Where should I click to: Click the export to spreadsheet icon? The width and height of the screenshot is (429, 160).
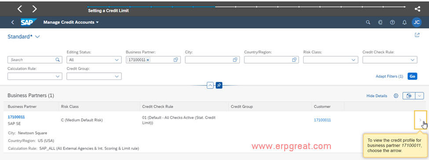pos(409,96)
